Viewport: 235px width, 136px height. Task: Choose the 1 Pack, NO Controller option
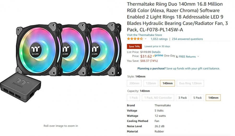point(158,98)
